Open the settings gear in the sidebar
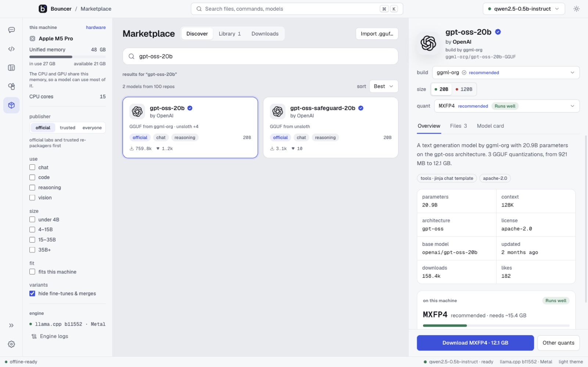 (x=11, y=344)
